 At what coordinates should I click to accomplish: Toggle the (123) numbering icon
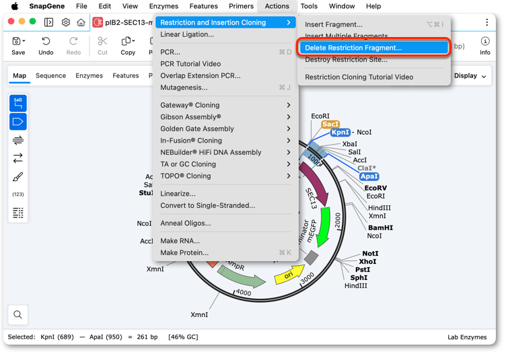coord(18,195)
